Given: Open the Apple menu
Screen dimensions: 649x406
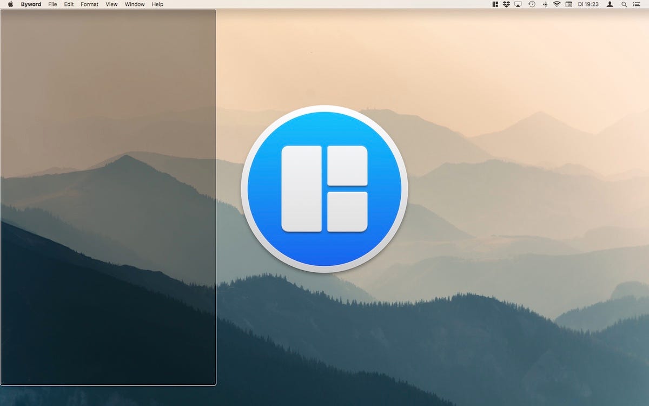Looking at the screenshot, I should pos(10,4).
